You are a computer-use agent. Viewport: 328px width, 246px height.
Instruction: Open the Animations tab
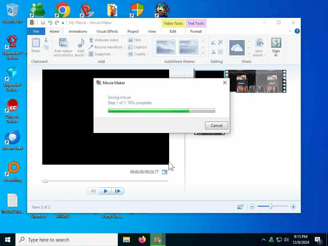(x=78, y=31)
